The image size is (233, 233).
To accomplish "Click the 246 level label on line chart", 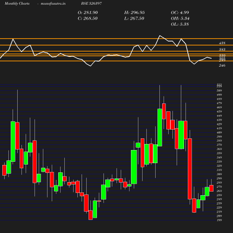I will point(222,65).
